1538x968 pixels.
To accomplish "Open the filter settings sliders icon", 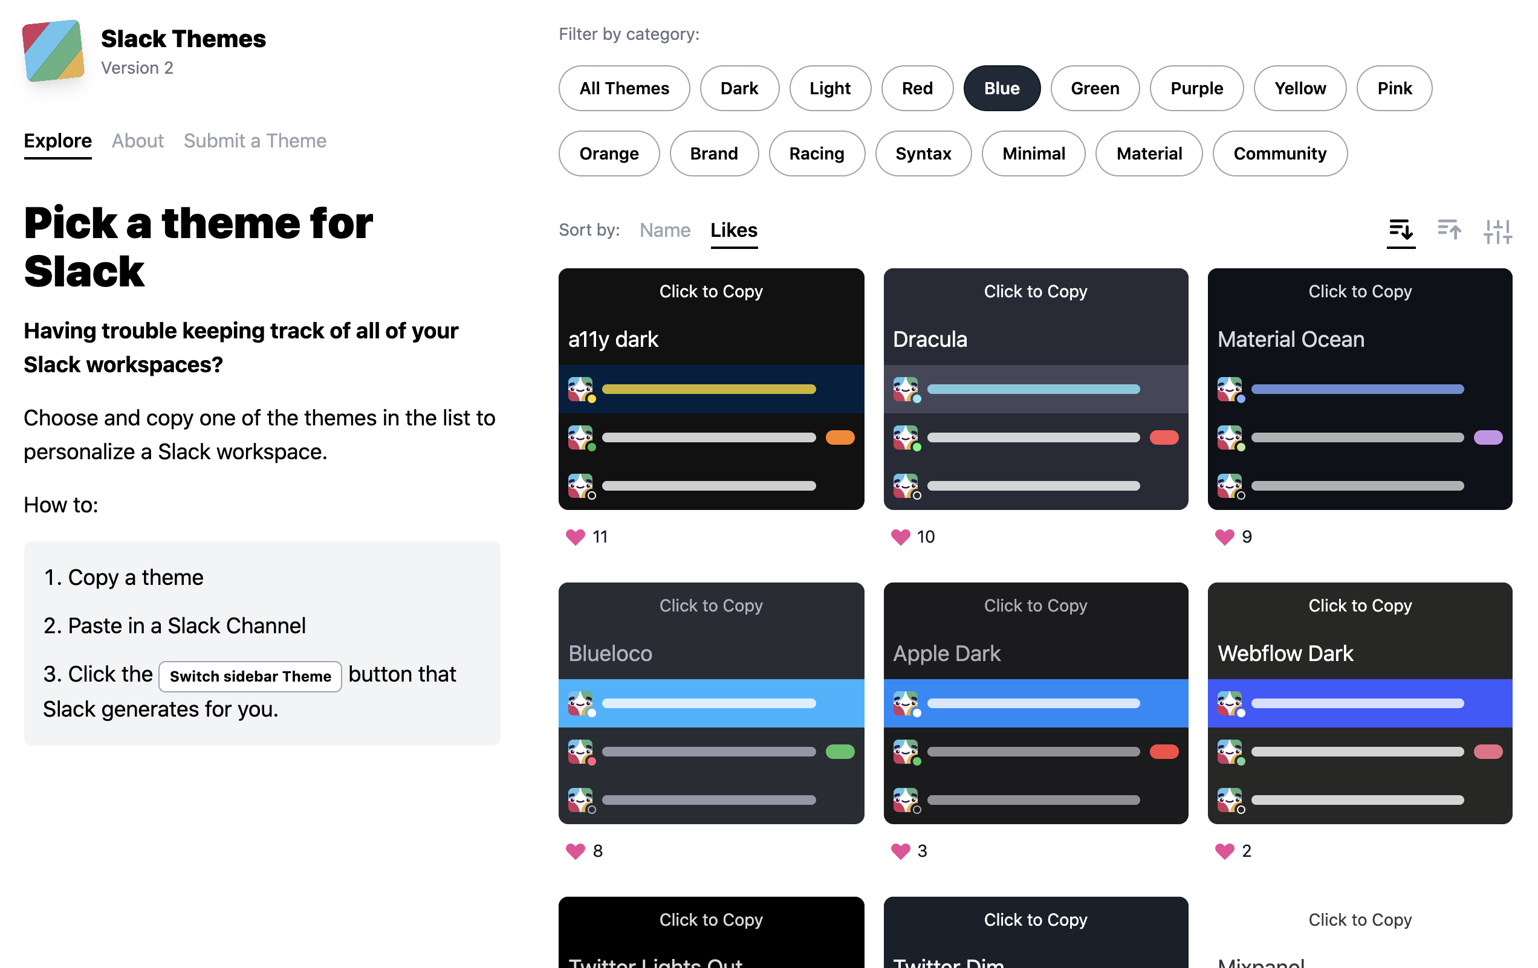I will click(1497, 231).
